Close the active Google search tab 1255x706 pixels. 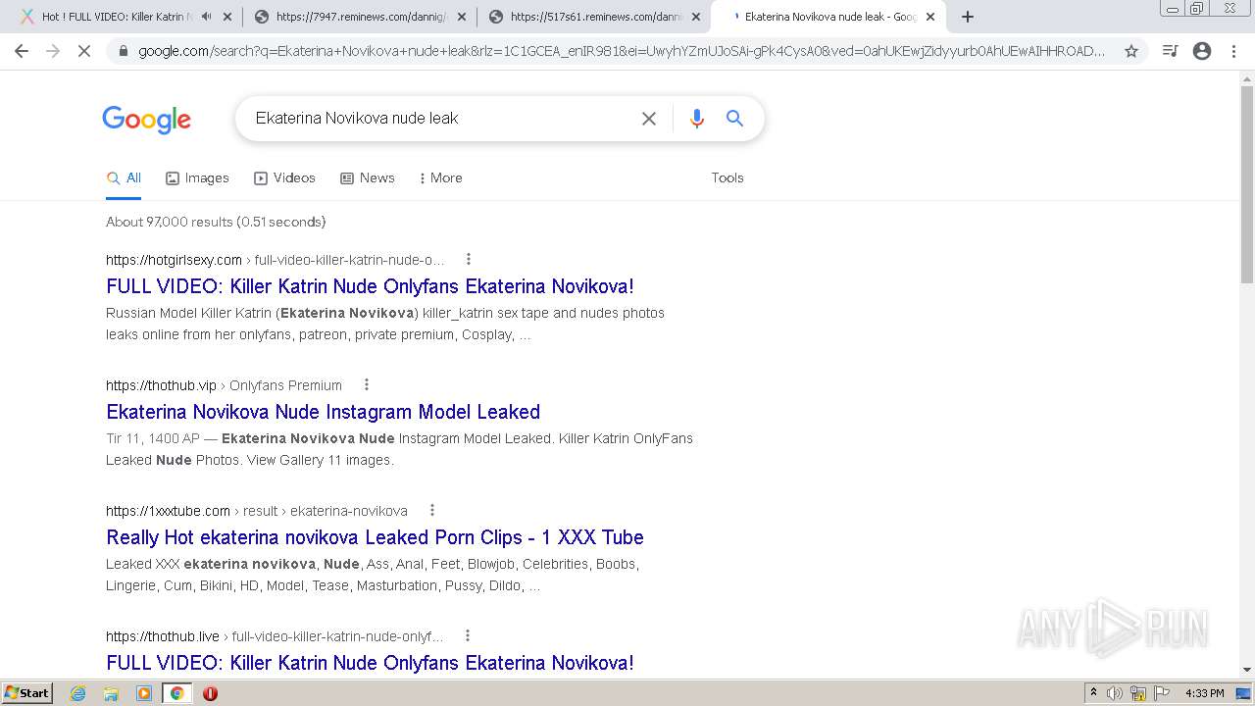pyautogui.click(x=930, y=17)
